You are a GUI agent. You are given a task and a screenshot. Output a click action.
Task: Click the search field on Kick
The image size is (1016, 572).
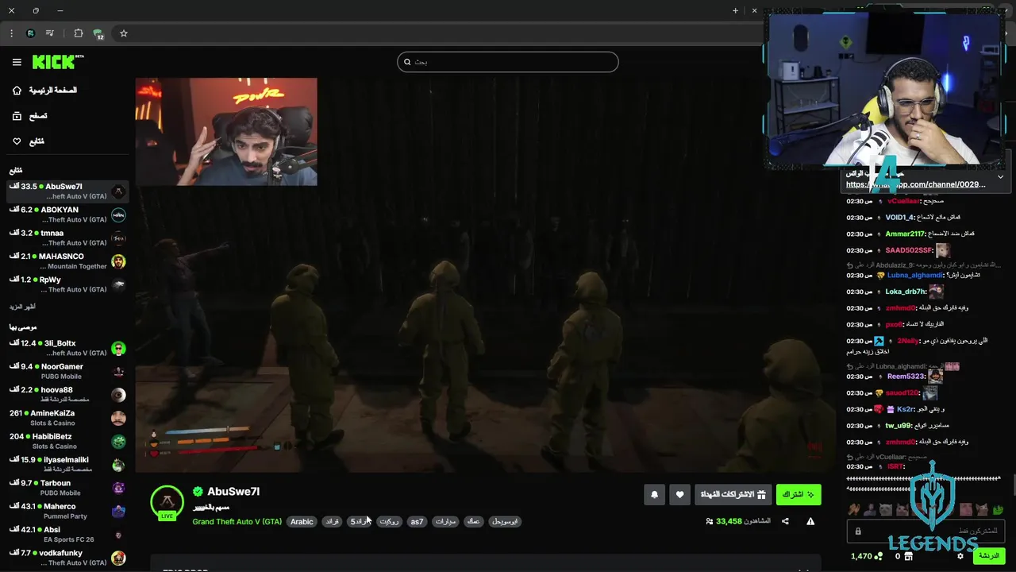coord(508,62)
